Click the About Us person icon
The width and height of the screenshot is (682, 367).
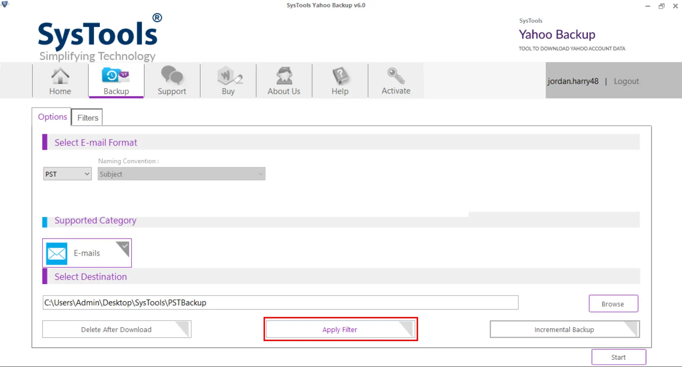[284, 76]
